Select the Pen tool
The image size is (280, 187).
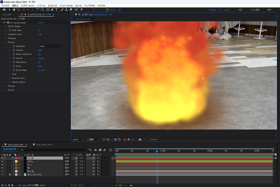(52, 10)
